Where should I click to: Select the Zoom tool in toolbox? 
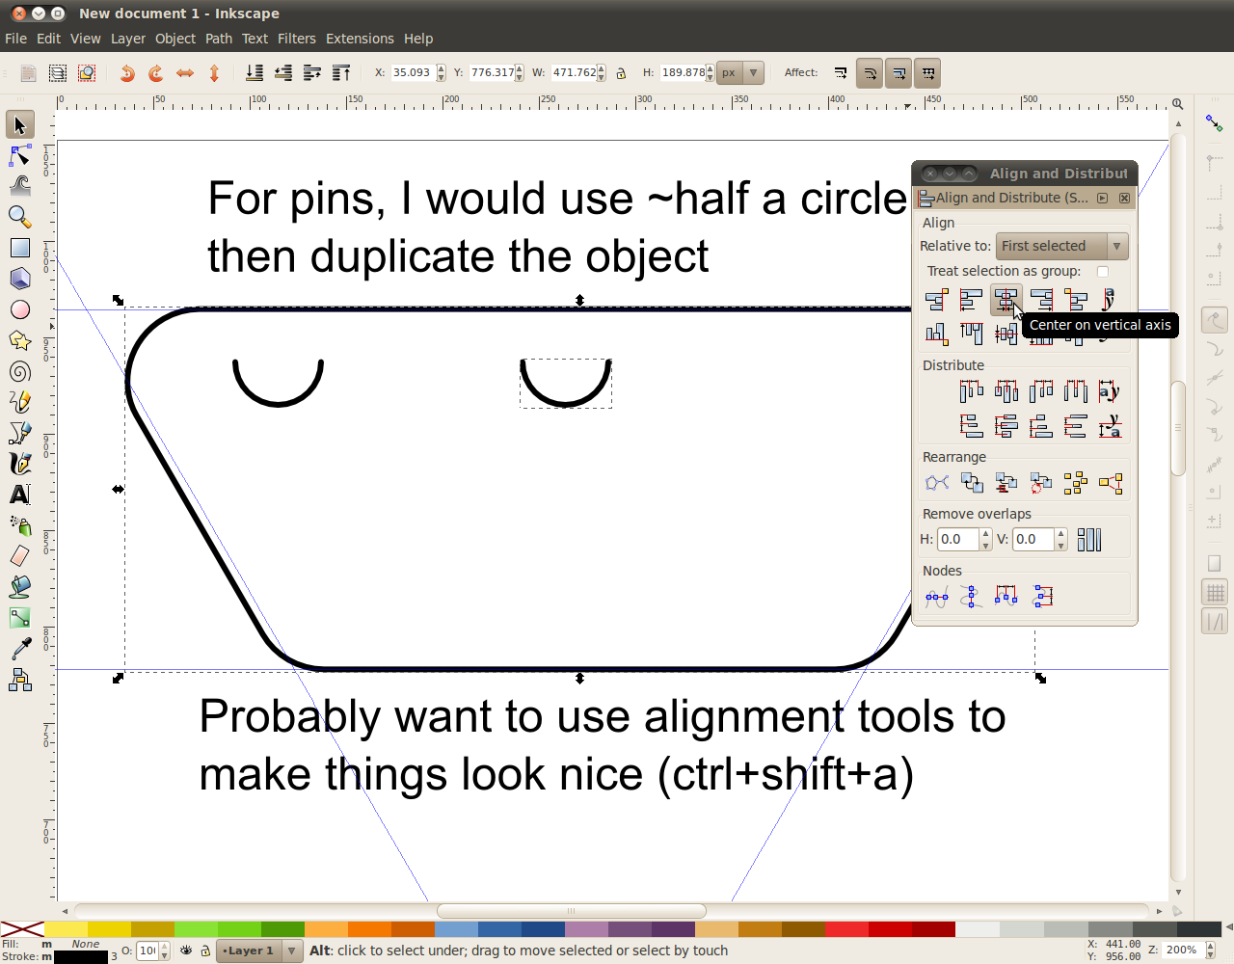point(19,217)
